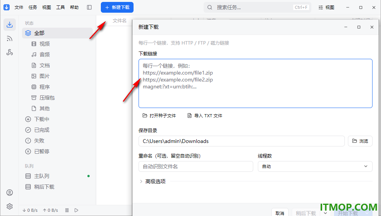Close the 新建下载 dialog
This screenshot has width=381, height=216.
pos(372,27)
